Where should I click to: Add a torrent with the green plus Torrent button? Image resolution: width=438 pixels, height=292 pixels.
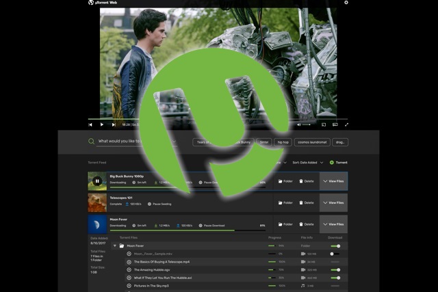339,163
